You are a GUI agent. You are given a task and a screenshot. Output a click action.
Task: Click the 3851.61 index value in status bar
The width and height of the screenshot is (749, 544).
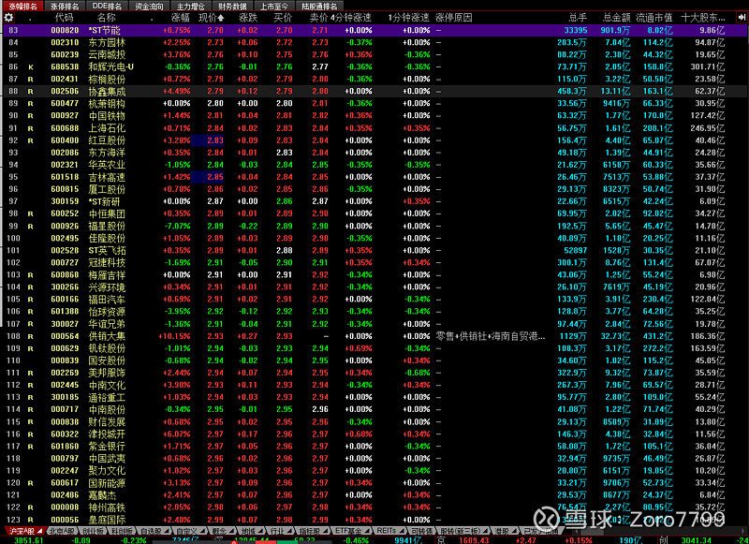coord(29,540)
